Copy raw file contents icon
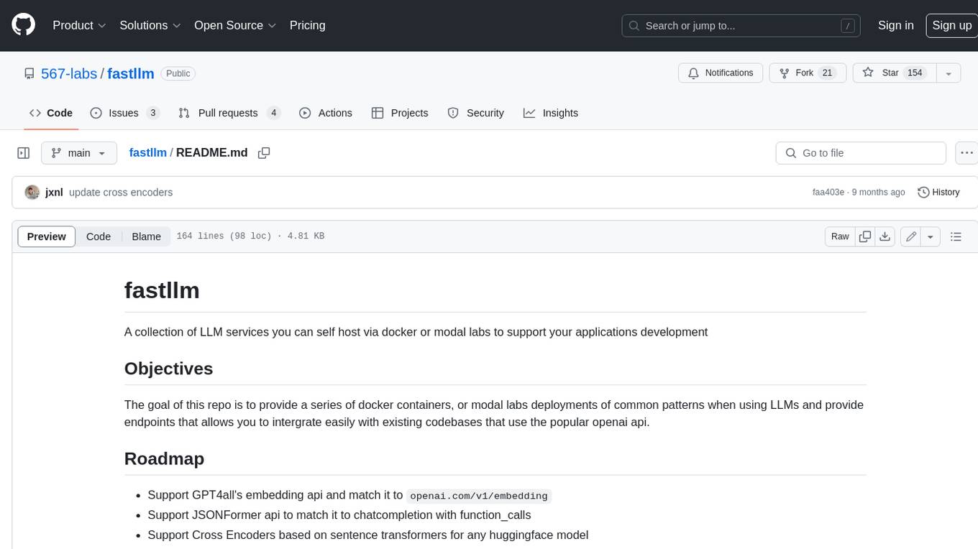Viewport: 978px width, 549px height. coord(865,236)
